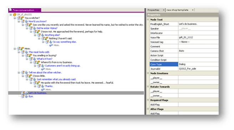Click the icon beside 'Customers aren't exactly lining up.'
The image size is (234, 130).
click(41, 66)
